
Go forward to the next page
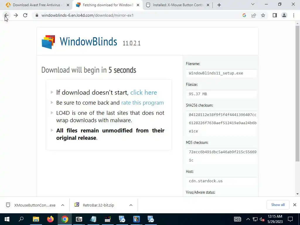(16, 15)
